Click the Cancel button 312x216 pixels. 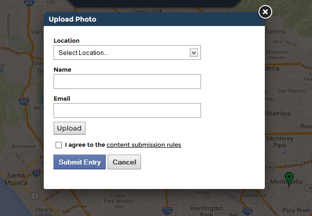124,162
